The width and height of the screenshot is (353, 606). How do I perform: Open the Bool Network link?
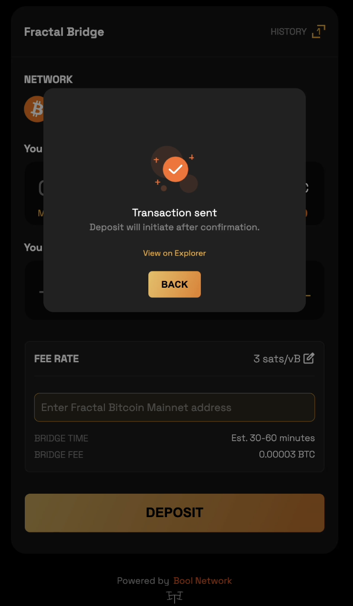coord(203,581)
